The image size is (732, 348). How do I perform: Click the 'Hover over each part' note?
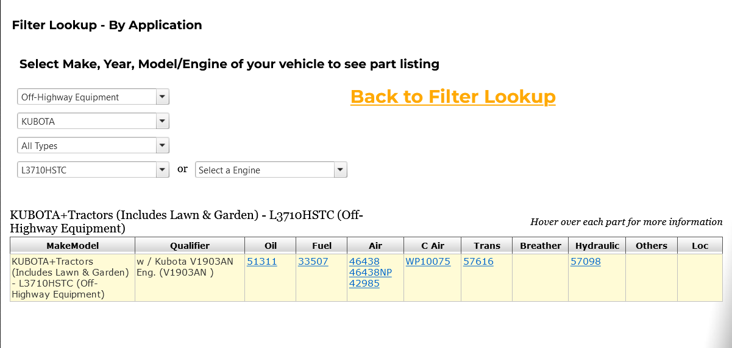point(627,222)
